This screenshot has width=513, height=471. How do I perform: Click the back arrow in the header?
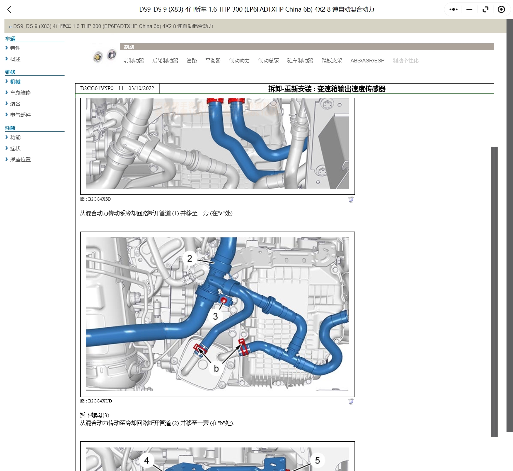(x=10, y=10)
